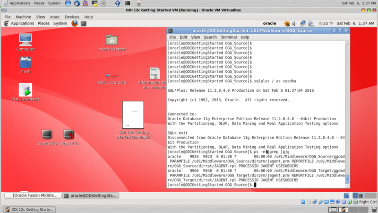This screenshot has height=213, width=378.
Task: Switch to Oracle Fusion Middleware taskbar window
Action: tap(33, 195)
